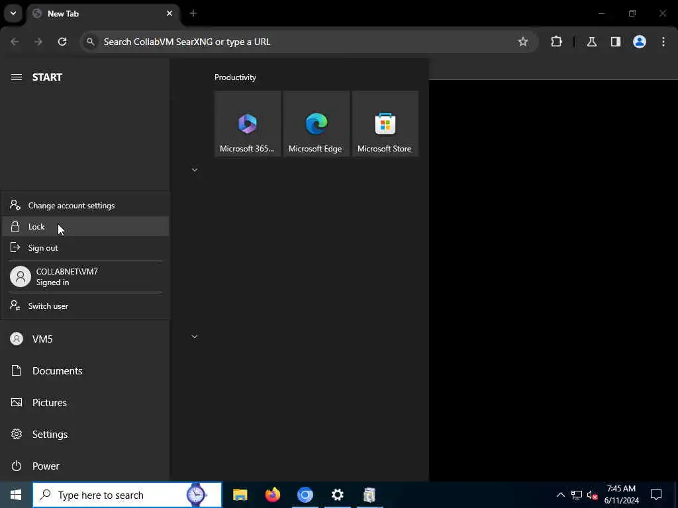This screenshot has width=678, height=508.
Task: Select the New Tab browser tab
Action: [x=103, y=14]
